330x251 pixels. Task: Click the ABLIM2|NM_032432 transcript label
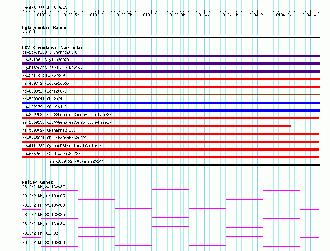click(x=40, y=233)
